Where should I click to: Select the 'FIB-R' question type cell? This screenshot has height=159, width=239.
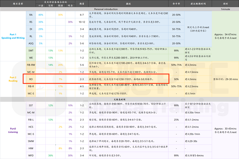[x=31, y=86]
